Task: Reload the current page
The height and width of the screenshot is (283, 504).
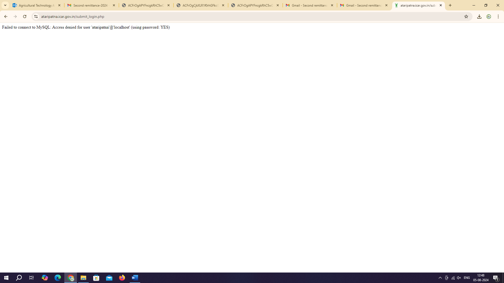Action: 25,17
